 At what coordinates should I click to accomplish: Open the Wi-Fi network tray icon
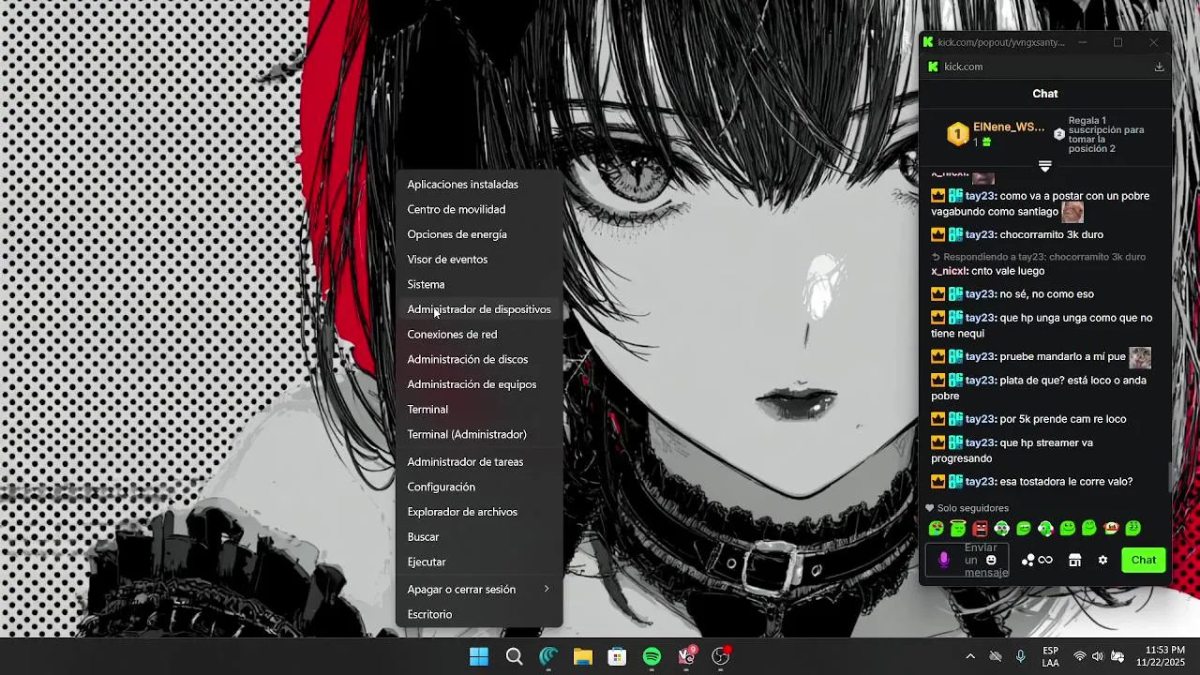click(x=1079, y=656)
